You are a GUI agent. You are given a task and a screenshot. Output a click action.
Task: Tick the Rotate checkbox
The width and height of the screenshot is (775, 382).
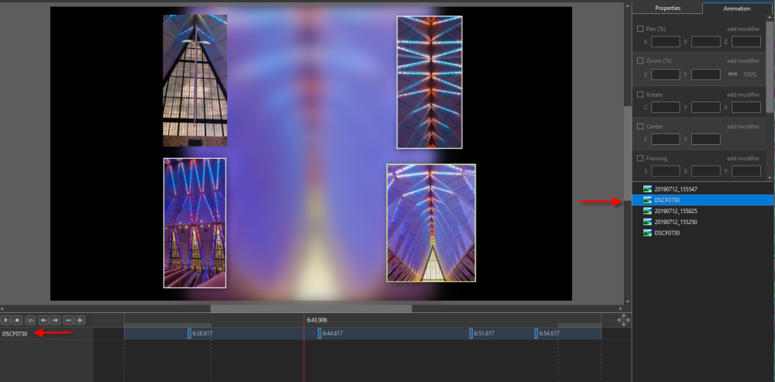(x=640, y=95)
